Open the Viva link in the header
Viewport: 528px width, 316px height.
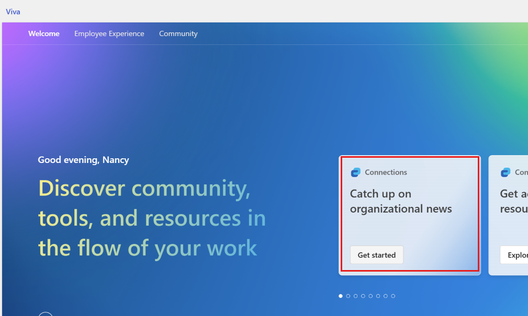13,12
